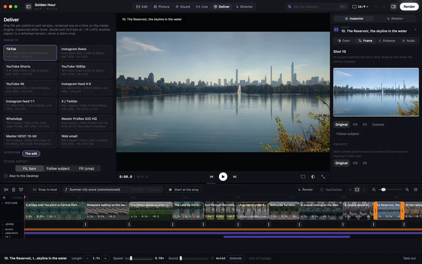
Task: Redo with the forward arrow icon
Action: tap(384, 7)
